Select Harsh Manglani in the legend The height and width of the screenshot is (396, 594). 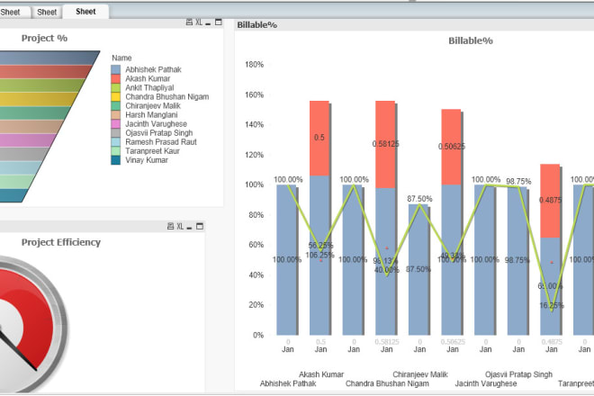(x=151, y=115)
